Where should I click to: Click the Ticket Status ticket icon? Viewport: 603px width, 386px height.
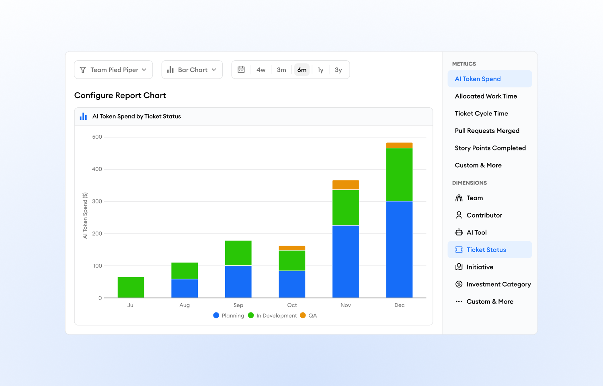point(459,250)
